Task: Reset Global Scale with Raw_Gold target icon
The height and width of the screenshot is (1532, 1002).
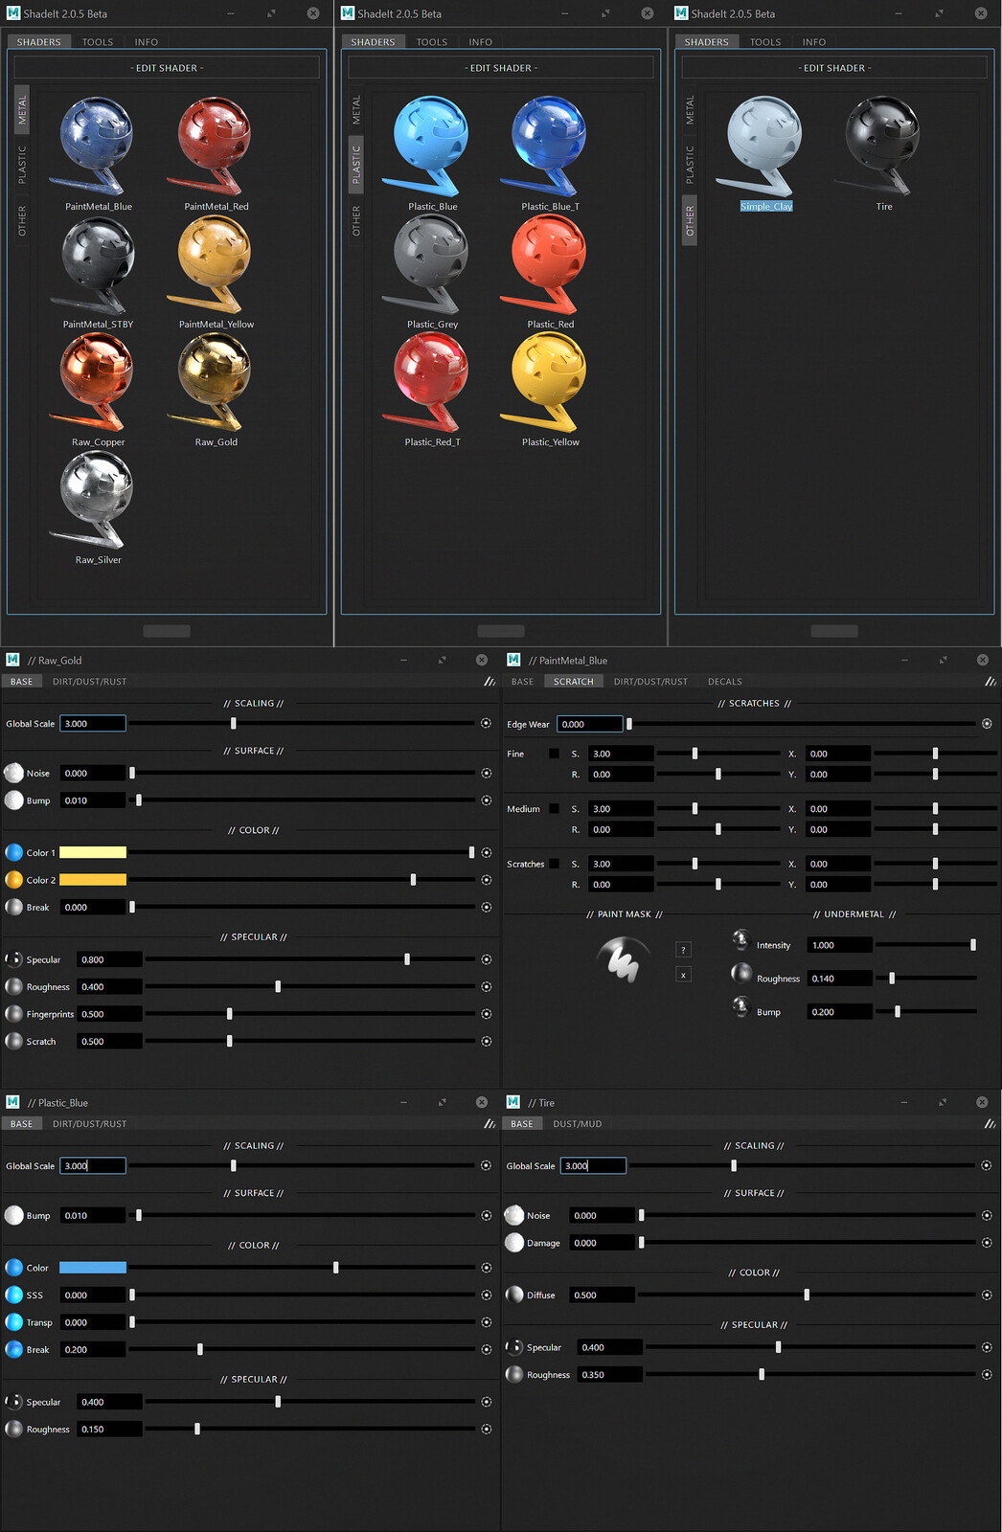Action: [x=486, y=724]
